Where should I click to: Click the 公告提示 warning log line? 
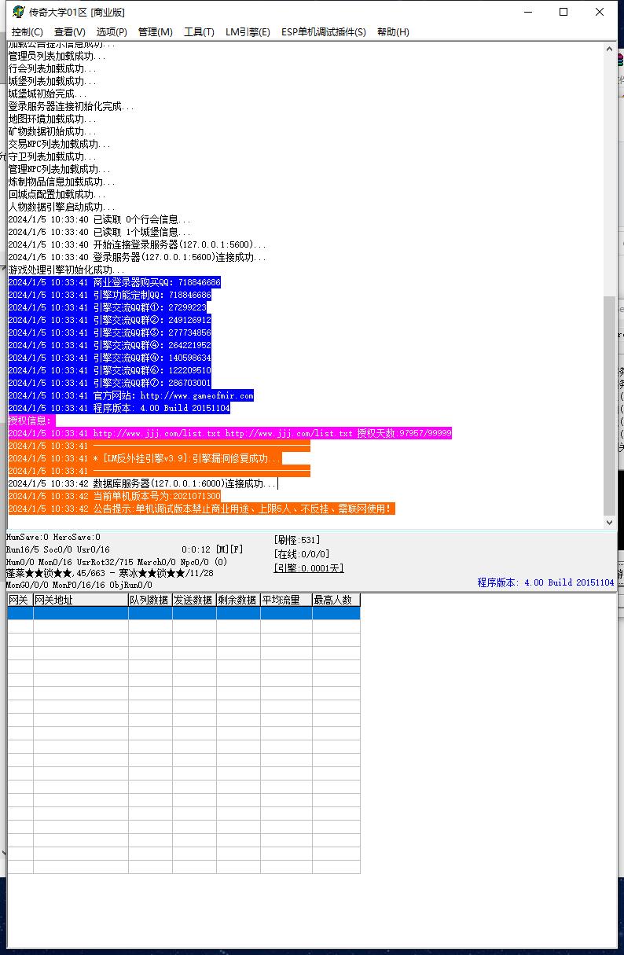(200, 509)
